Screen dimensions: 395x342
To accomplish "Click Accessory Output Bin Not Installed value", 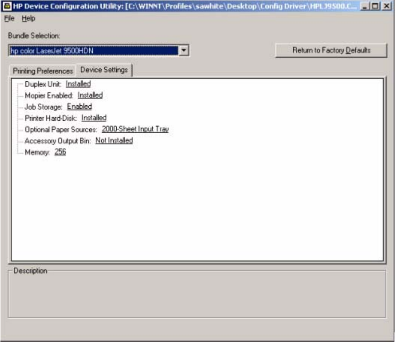I will point(114,141).
